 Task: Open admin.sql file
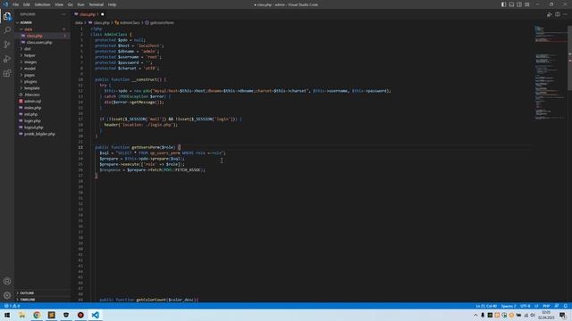pyautogui.click(x=32, y=101)
